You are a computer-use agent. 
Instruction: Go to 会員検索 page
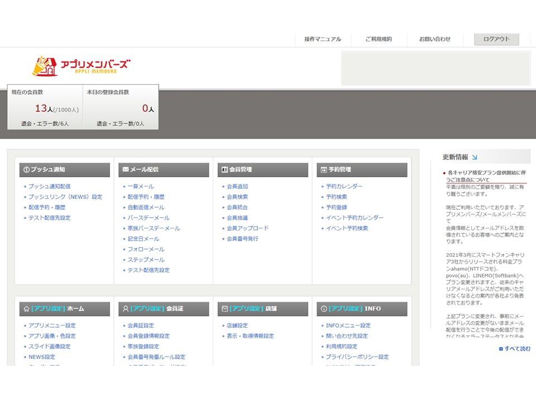coord(237,197)
